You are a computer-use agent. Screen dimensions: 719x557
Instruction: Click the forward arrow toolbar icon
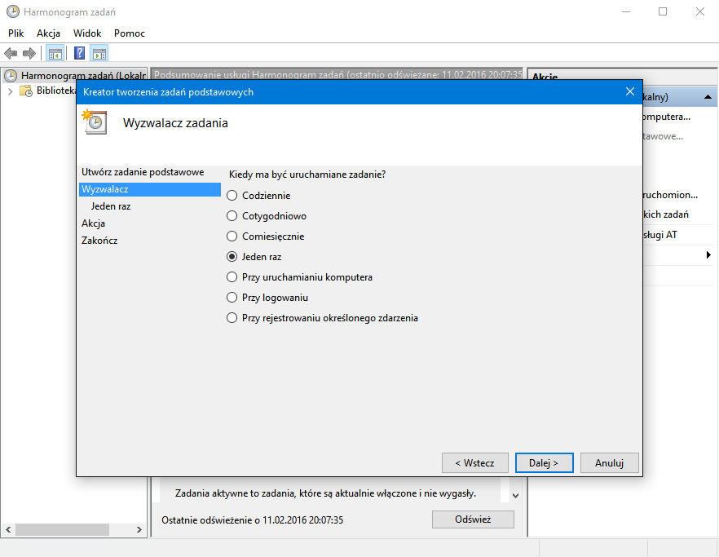pyautogui.click(x=29, y=54)
